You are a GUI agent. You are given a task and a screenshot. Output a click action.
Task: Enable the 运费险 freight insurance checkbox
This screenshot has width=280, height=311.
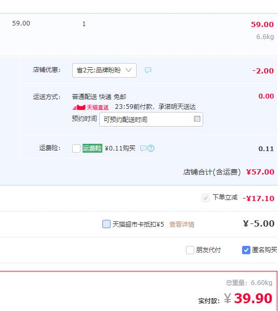point(76,148)
